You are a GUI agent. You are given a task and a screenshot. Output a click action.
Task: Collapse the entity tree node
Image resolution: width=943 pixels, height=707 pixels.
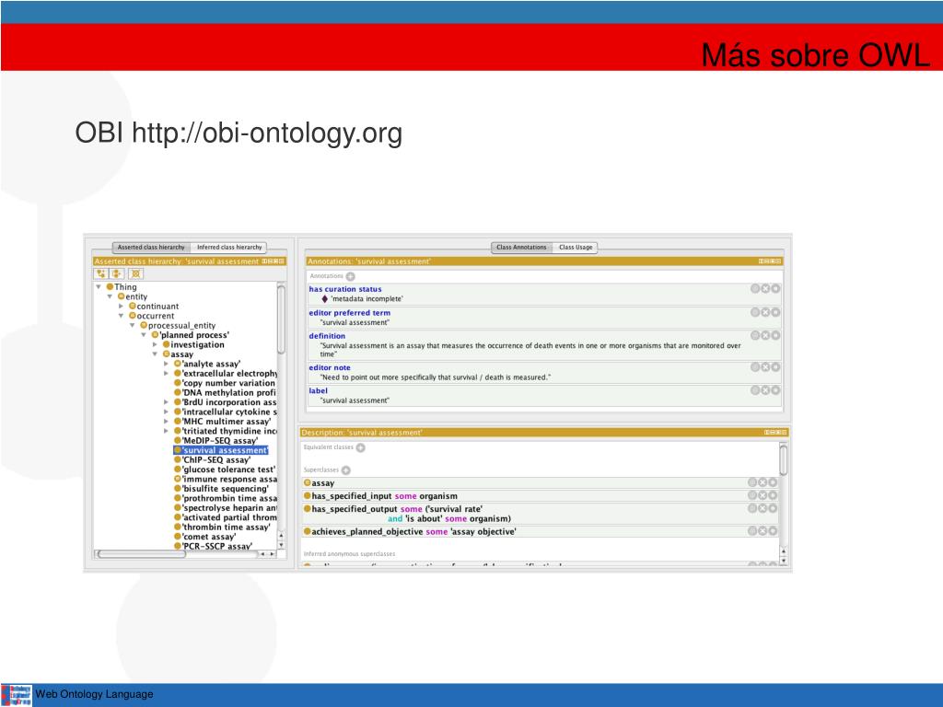(111, 297)
